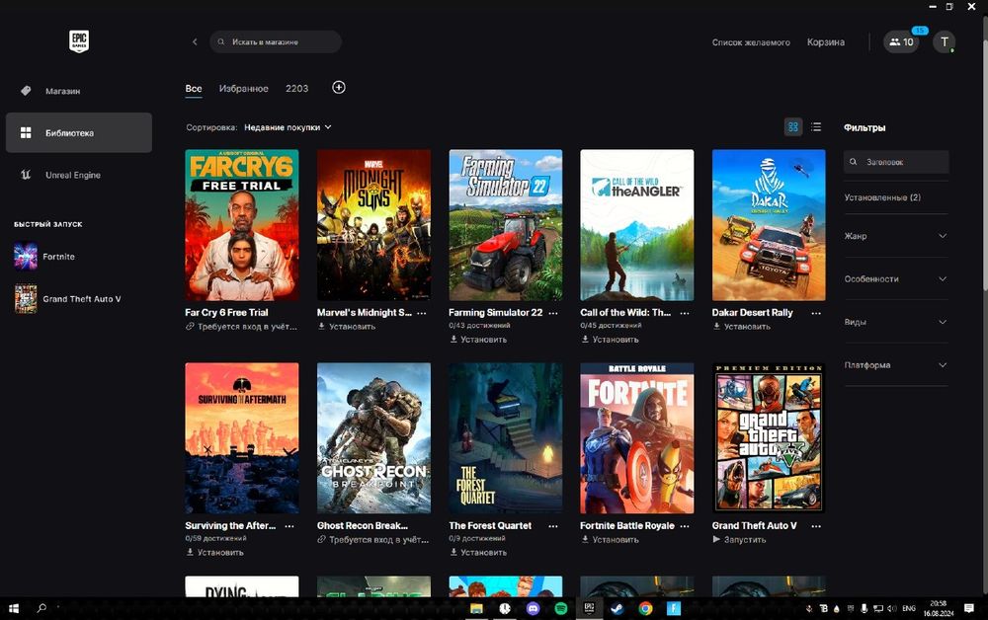Switch to the 2203 collection tab
This screenshot has height=620, width=988.
tap(296, 88)
